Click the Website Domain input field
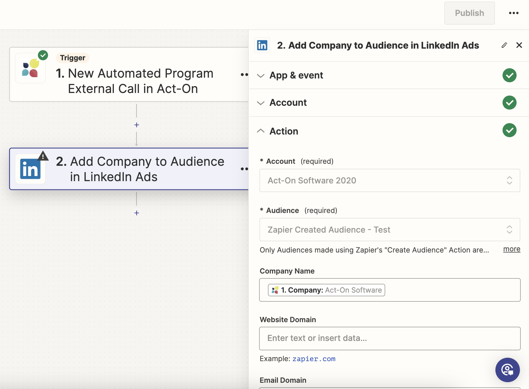529x389 pixels. click(390, 338)
